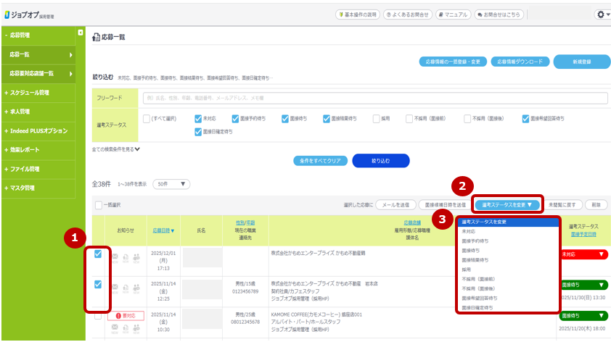Click the red 未対応 status badge
Viewport: 611px width, 342px height.
coord(583,254)
